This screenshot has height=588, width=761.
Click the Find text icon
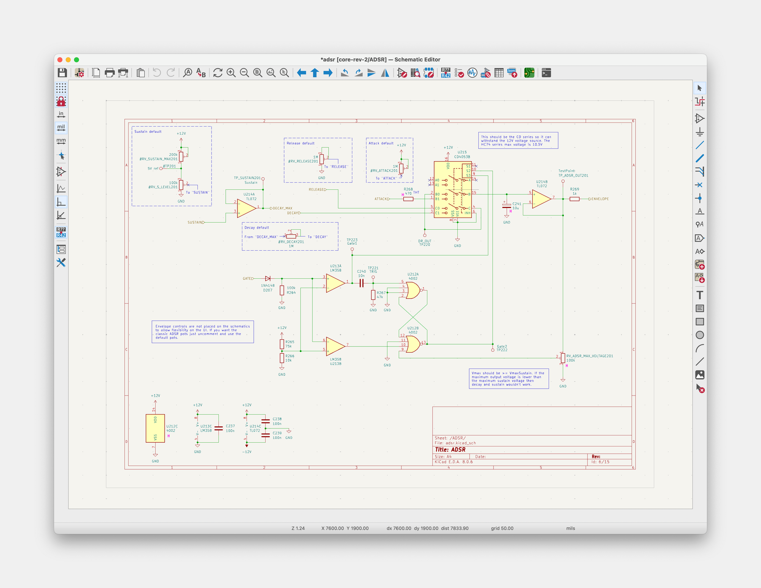pos(187,73)
